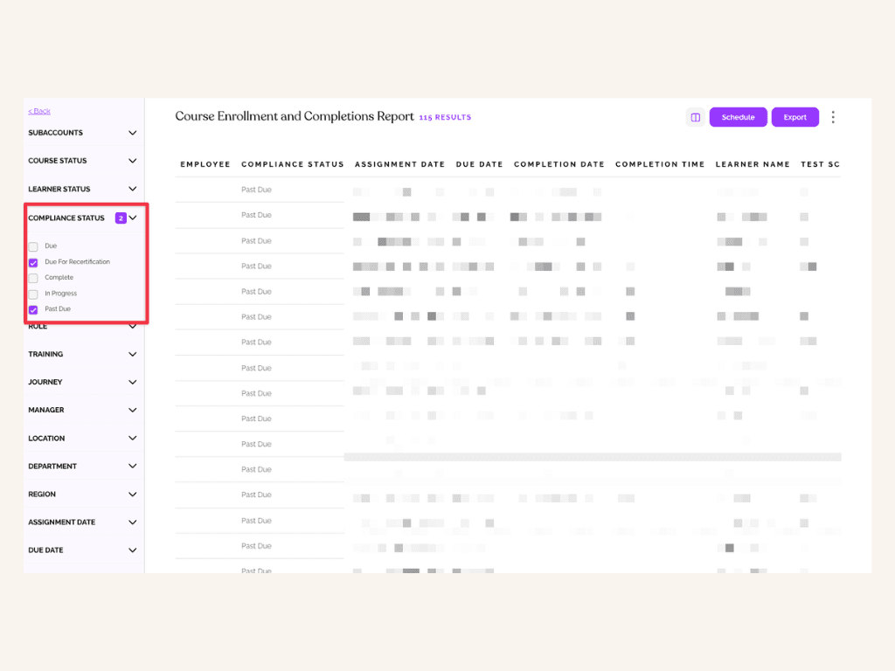Click the purple 2 filter count badge
Viewport: 895px width, 671px height.
[x=121, y=218]
